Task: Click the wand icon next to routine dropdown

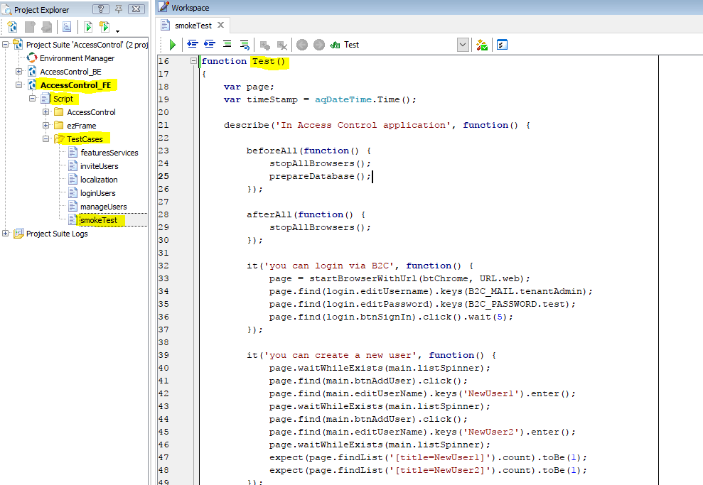Action: [x=482, y=45]
